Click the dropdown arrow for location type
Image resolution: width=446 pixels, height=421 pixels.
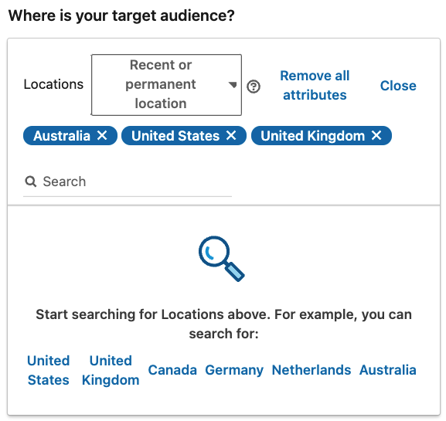point(233,85)
